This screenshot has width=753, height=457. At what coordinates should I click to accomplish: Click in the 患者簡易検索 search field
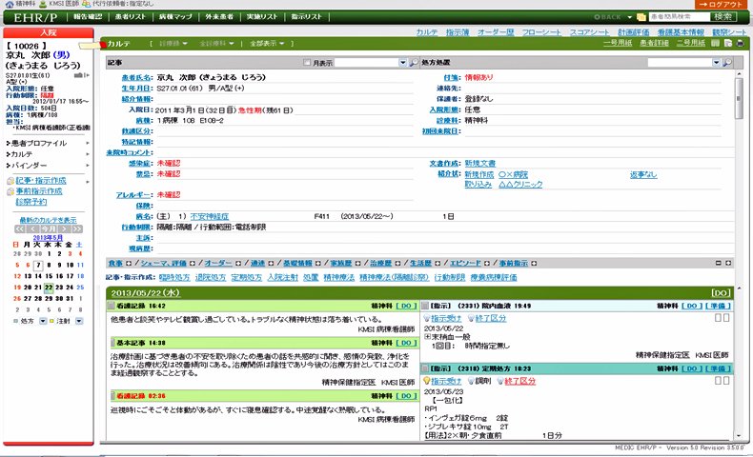point(679,17)
